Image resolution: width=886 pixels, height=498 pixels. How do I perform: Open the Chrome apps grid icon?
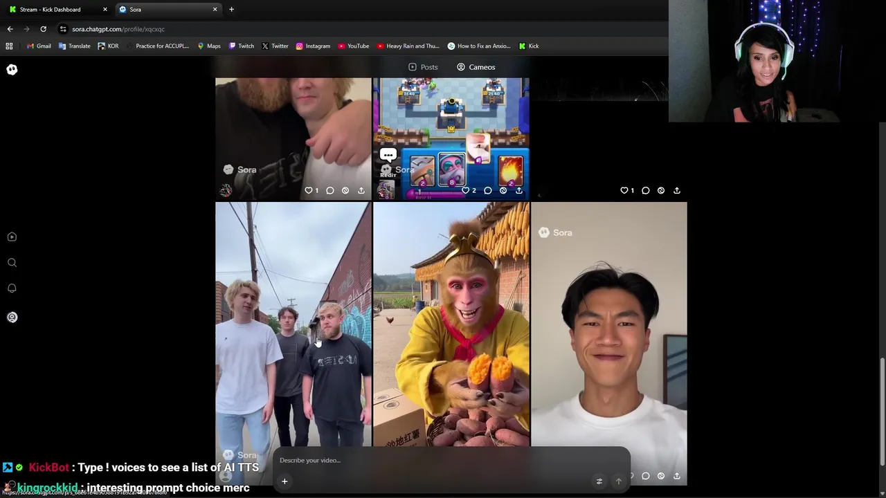(9, 46)
